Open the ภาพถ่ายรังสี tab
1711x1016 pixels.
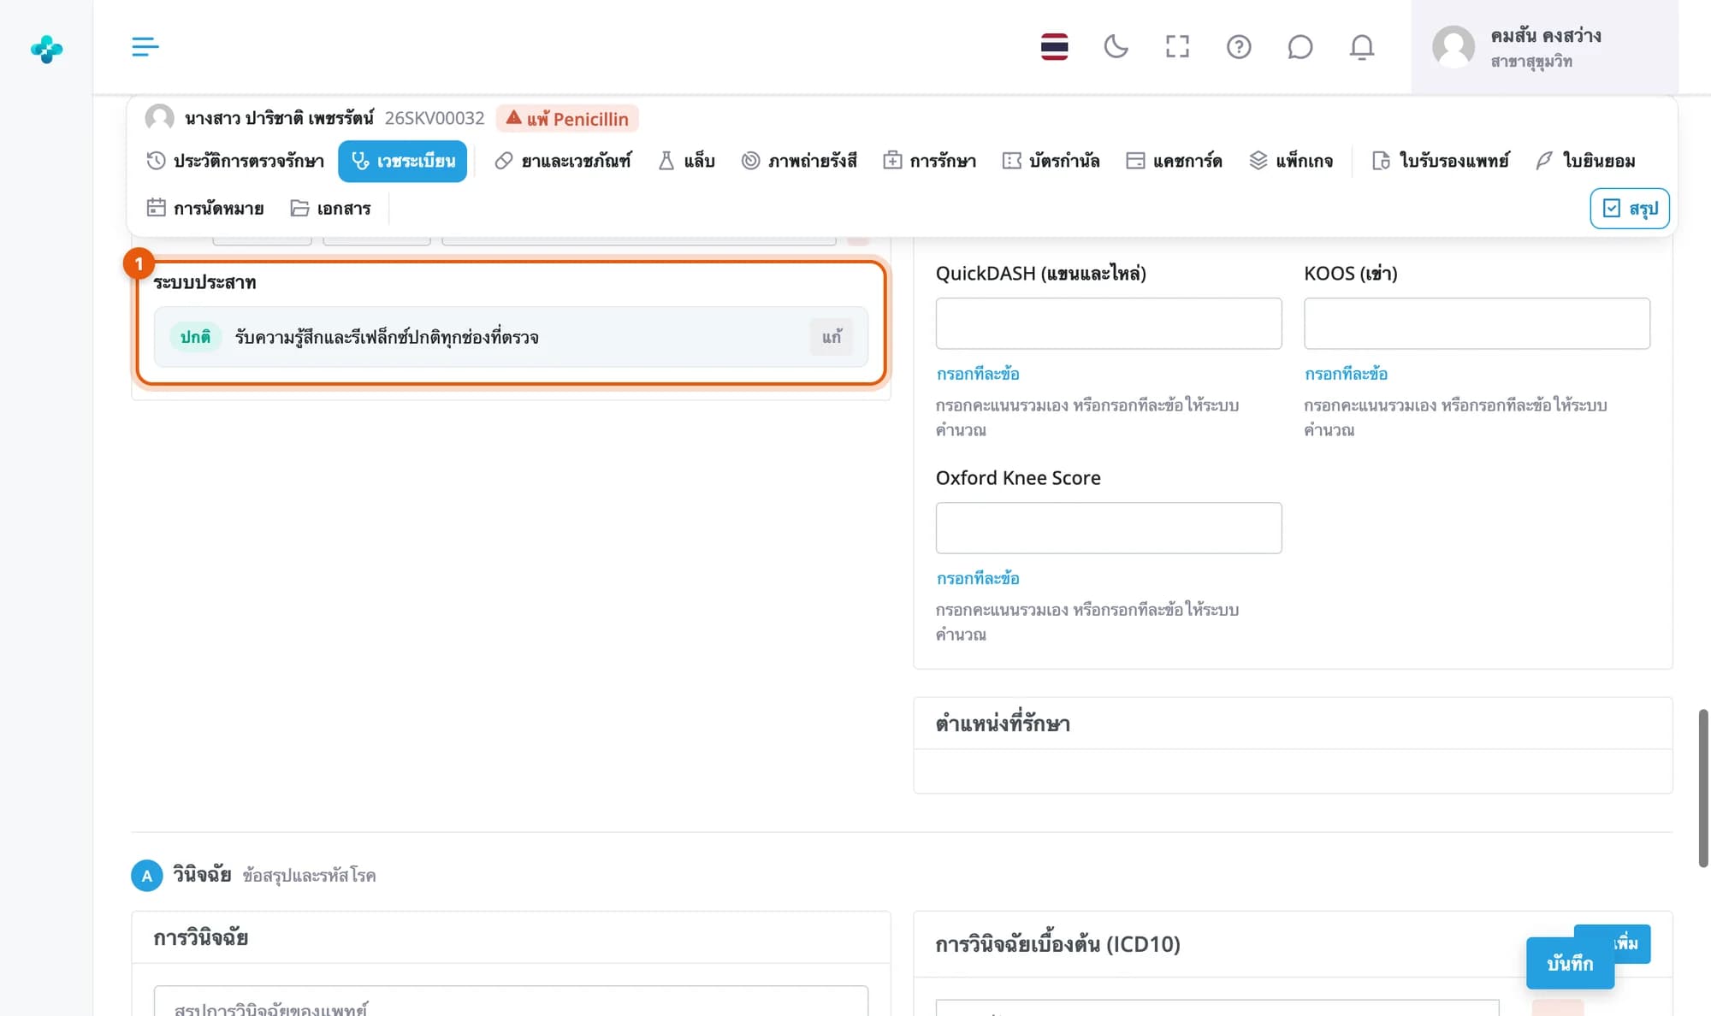pos(799,161)
